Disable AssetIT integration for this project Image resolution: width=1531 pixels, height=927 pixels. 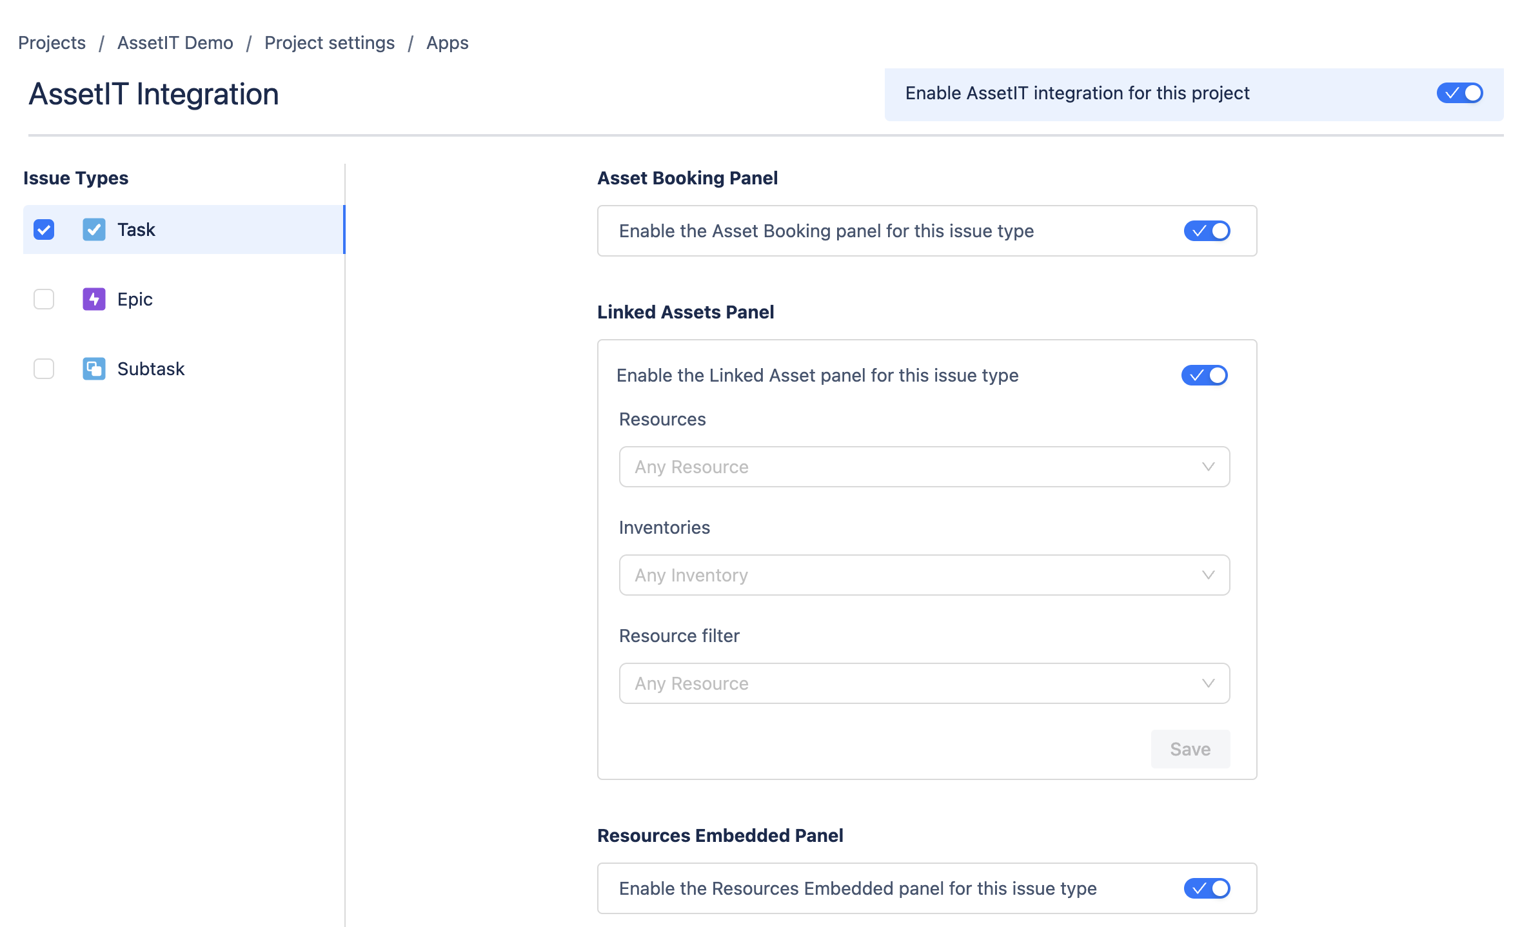tap(1460, 93)
